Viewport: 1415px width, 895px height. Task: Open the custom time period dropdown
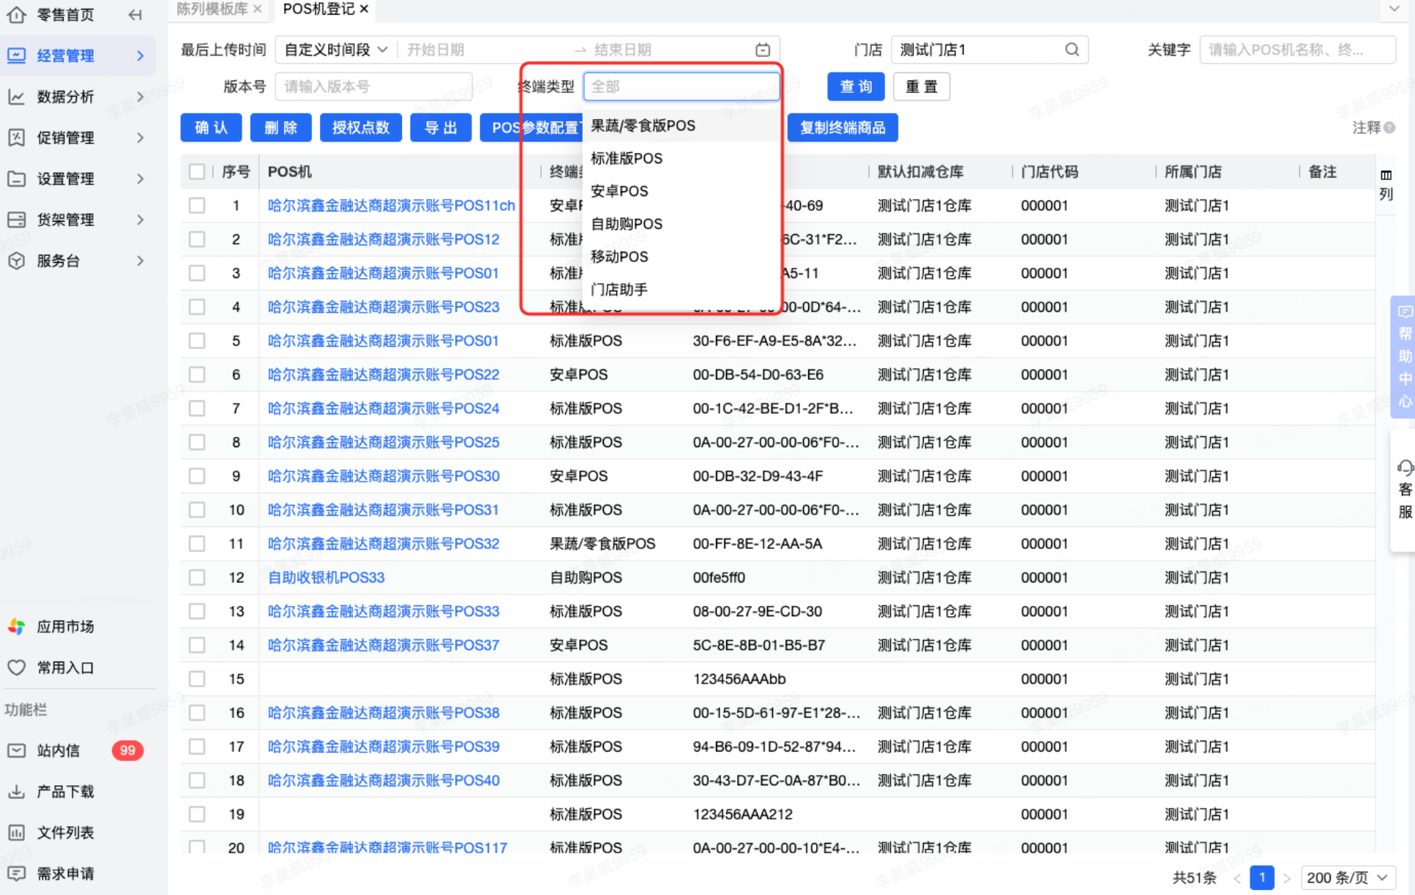tap(335, 50)
